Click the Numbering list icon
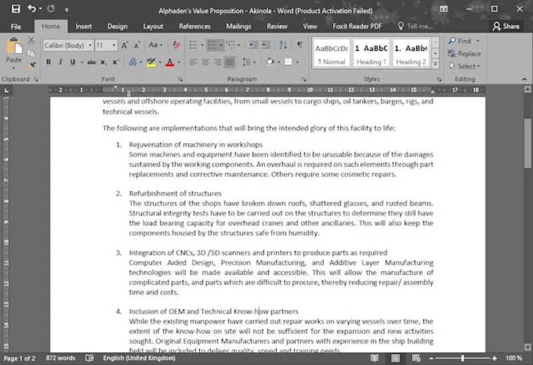This screenshot has height=365, width=533. pos(212,45)
